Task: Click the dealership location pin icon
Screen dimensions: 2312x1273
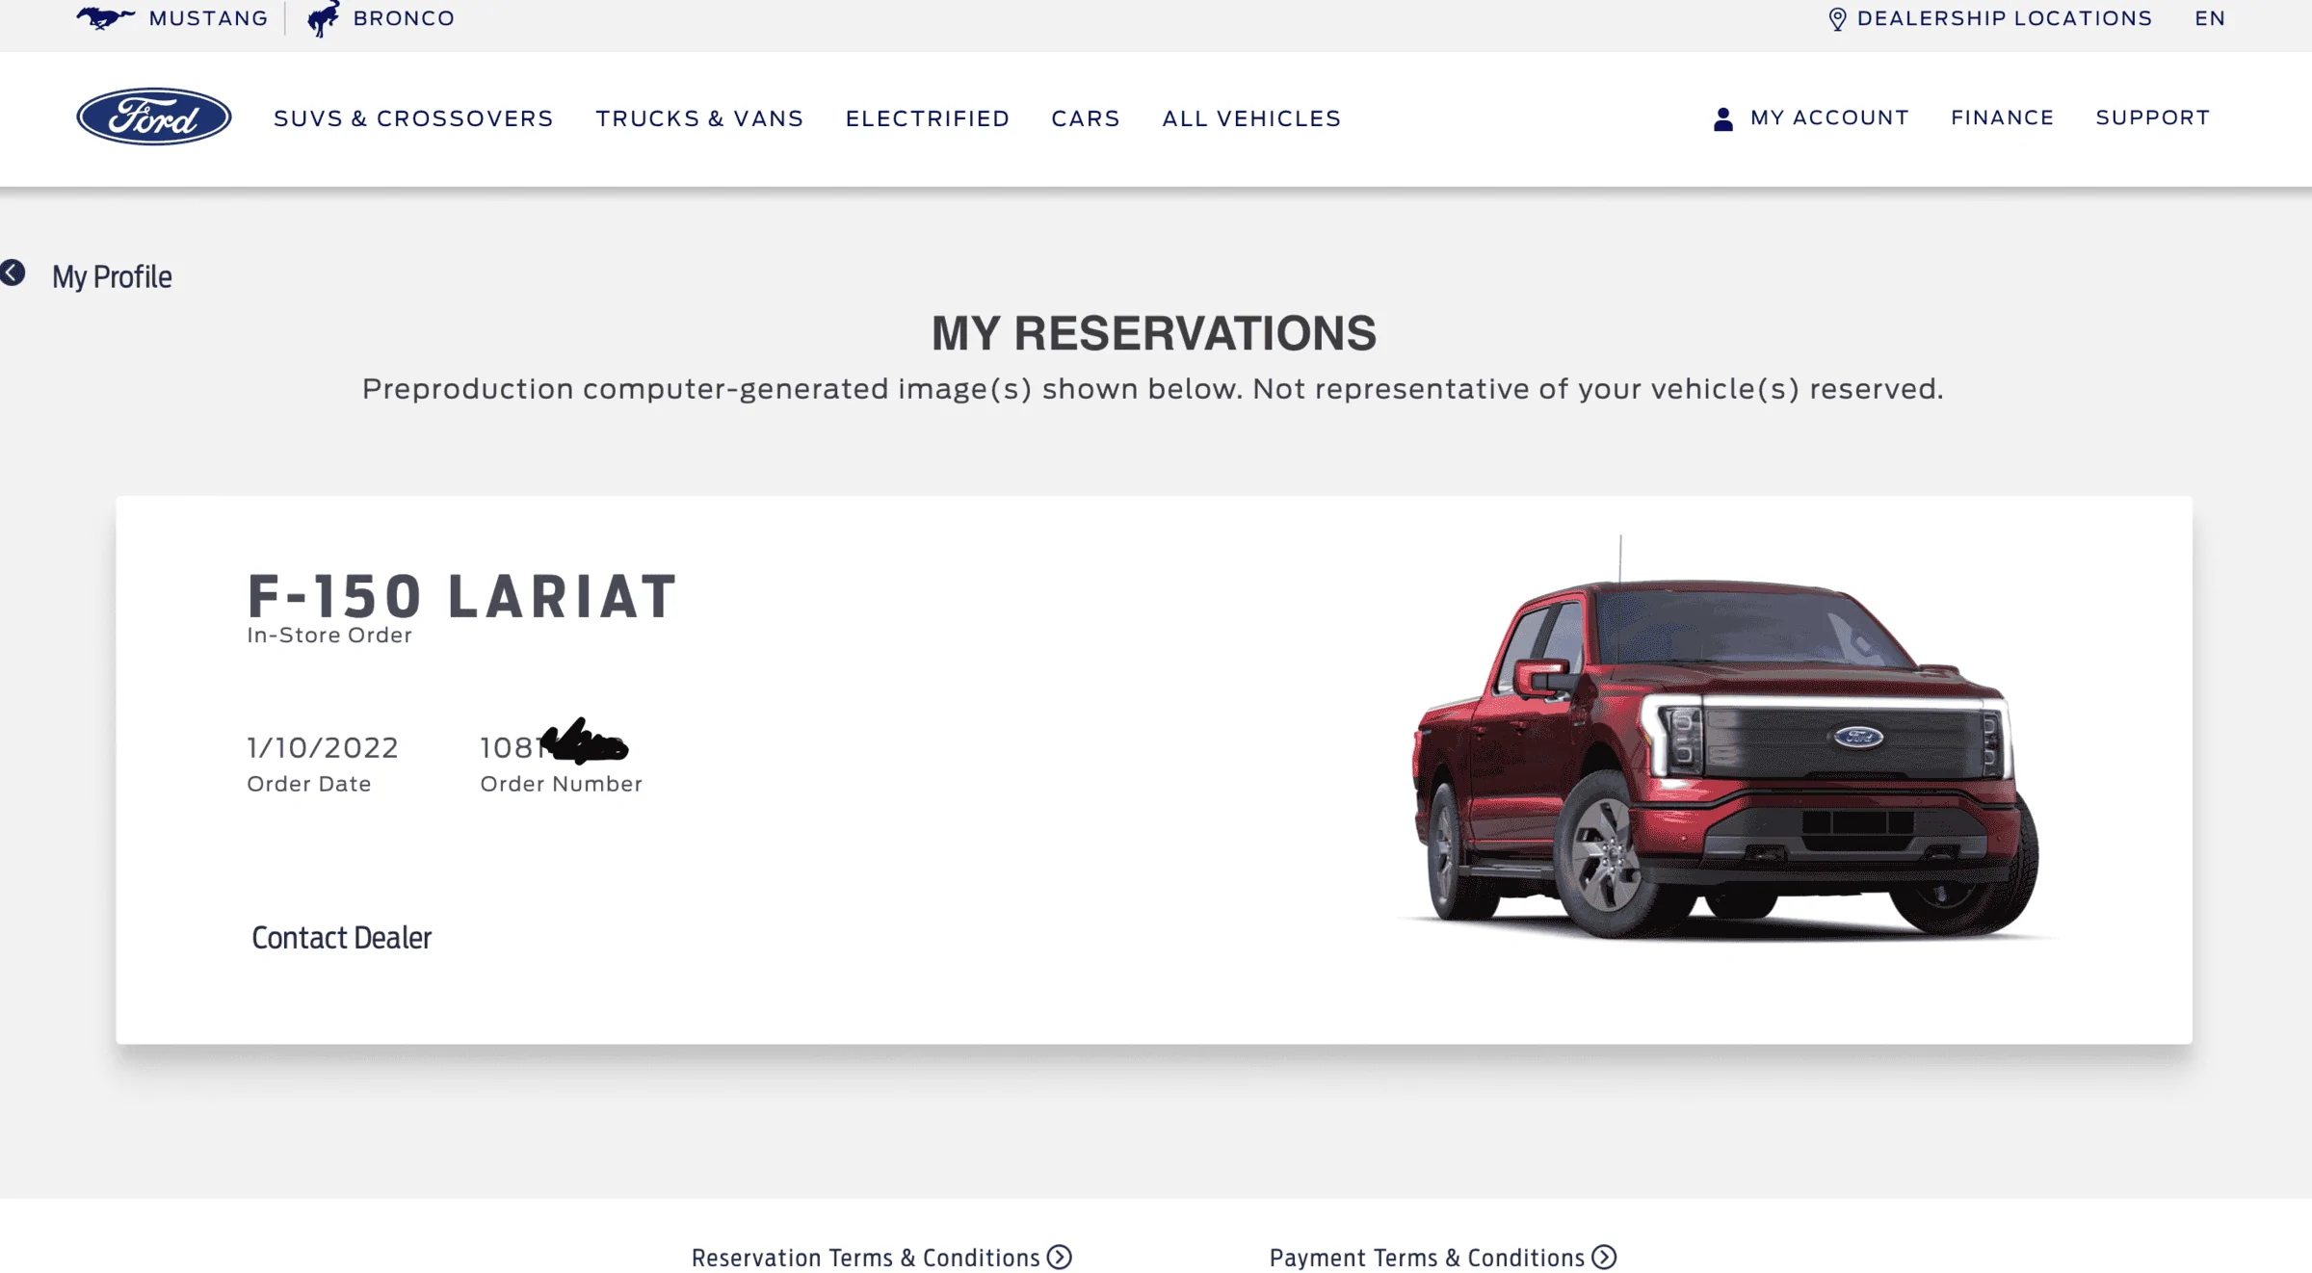Action: (1837, 19)
